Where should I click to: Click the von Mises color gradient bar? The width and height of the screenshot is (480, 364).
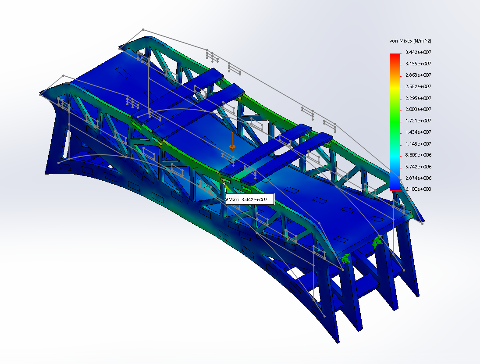pos(395,122)
